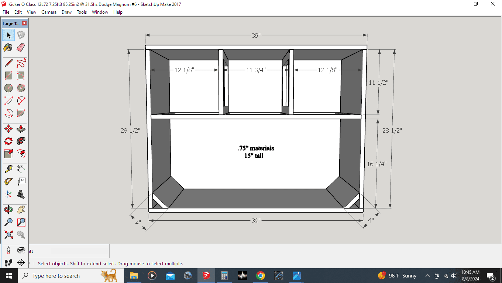Open the File menu
The image size is (502, 283).
(6, 12)
